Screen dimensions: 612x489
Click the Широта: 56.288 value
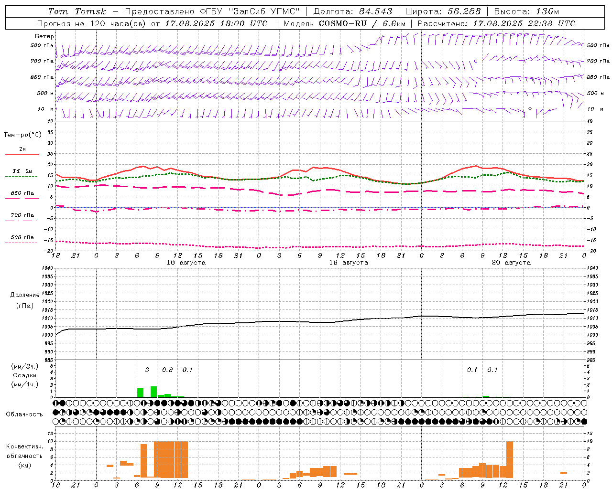pos(443,11)
